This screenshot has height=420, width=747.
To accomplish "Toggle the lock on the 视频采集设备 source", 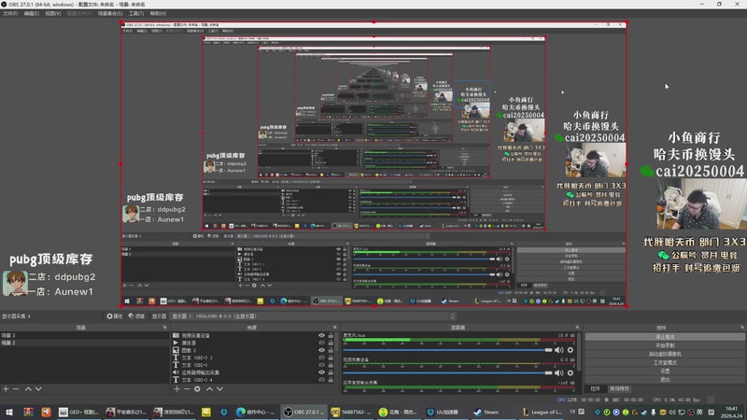I will 331,335.
